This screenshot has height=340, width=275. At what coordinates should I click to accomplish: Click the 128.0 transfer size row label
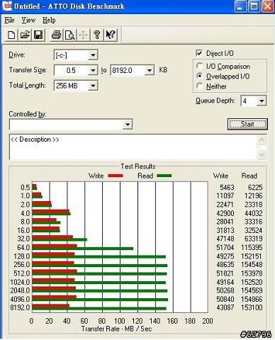(x=22, y=256)
